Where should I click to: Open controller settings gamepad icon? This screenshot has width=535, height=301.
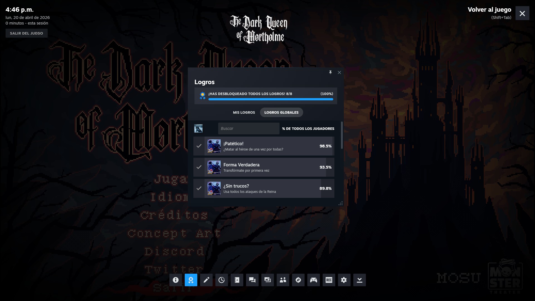tap(313, 280)
